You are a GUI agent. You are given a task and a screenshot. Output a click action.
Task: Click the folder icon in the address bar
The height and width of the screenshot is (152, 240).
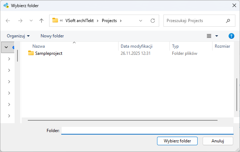click(x=55, y=20)
